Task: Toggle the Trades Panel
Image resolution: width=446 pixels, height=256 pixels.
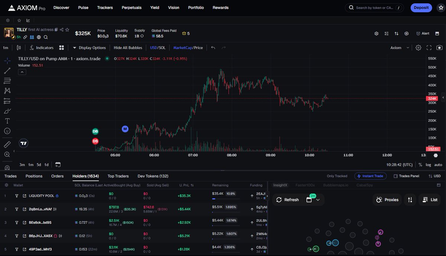Action: tap(407, 176)
